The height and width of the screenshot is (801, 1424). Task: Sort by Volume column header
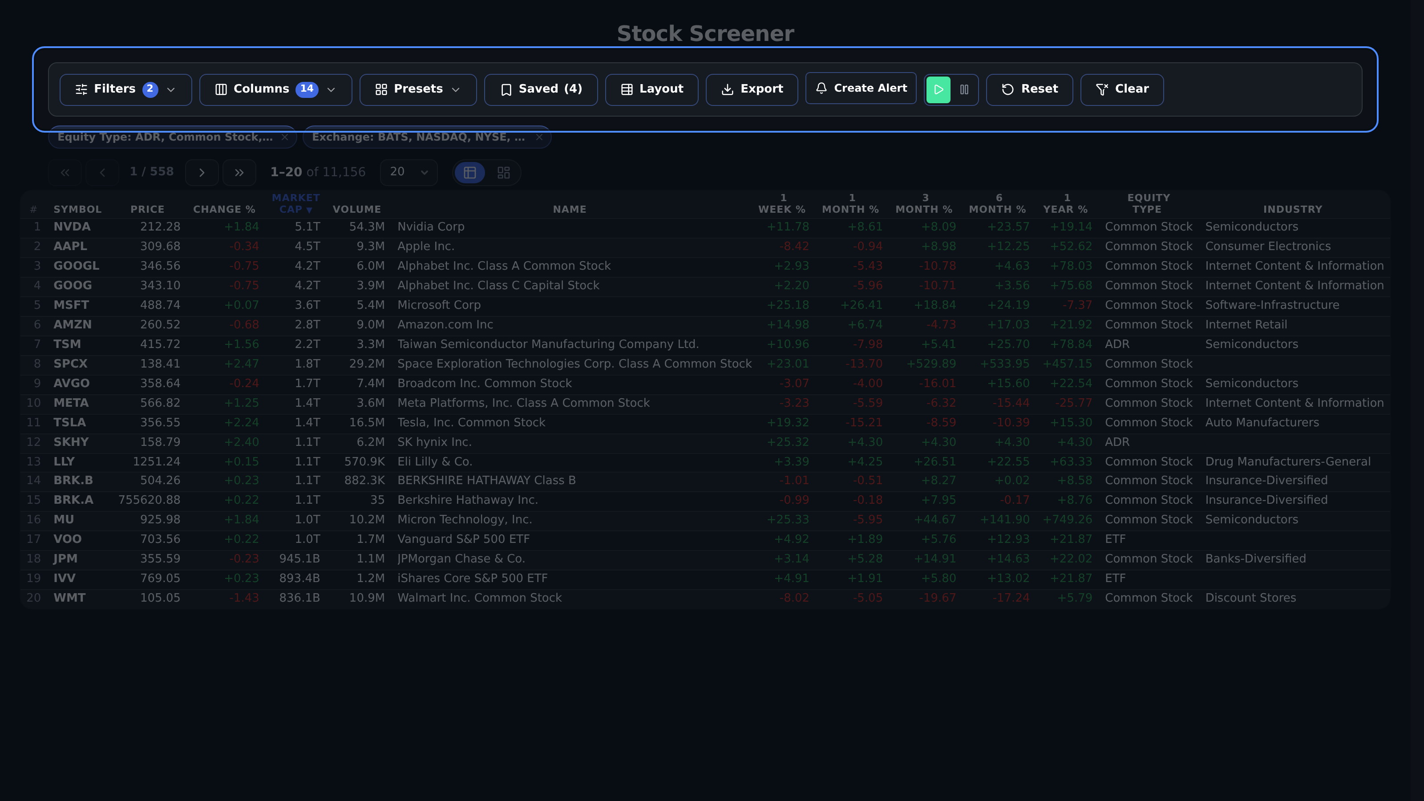tap(356, 210)
